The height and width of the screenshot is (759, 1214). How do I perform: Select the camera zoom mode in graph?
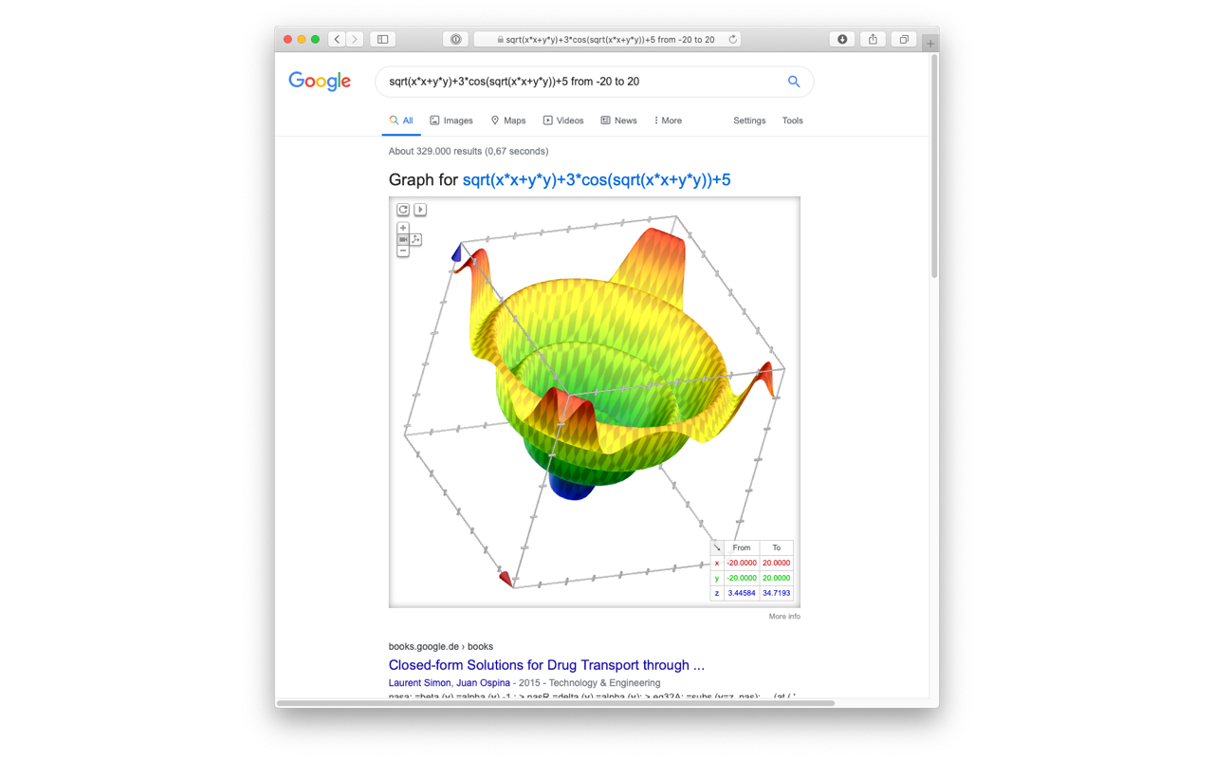(x=403, y=239)
